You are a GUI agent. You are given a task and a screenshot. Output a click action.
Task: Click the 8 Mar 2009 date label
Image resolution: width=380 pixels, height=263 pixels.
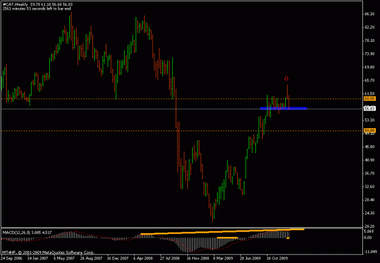pyautogui.click(x=223, y=258)
